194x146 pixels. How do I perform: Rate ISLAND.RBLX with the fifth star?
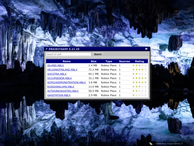[145, 65]
